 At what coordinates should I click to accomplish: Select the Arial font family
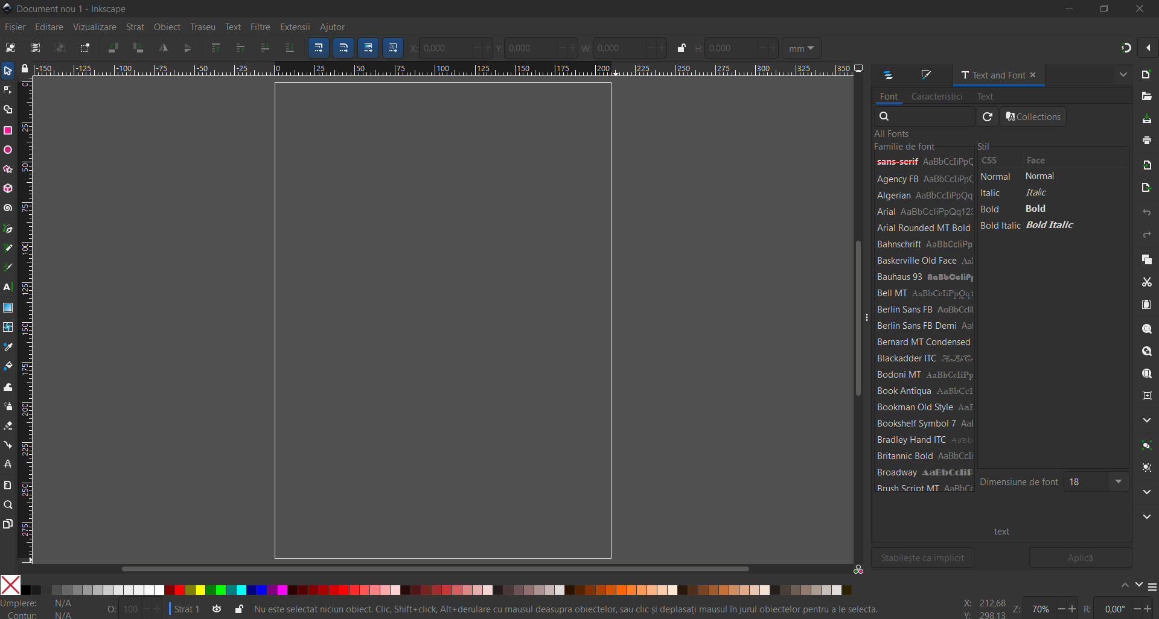[924, 212]
